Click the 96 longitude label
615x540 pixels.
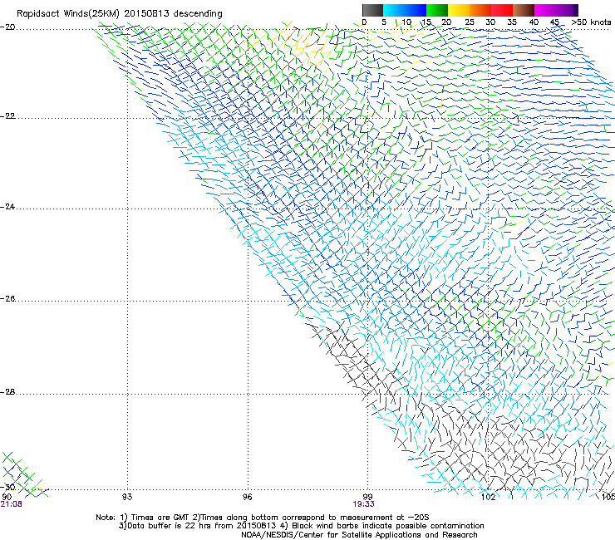[x=247, y=497]
